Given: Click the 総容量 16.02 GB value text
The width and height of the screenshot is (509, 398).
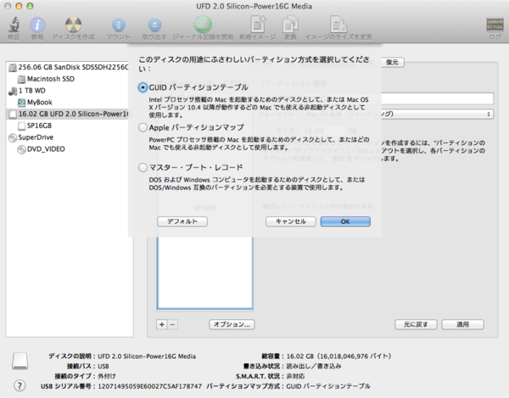Looking at the screenshot, I should pos(338,356).
